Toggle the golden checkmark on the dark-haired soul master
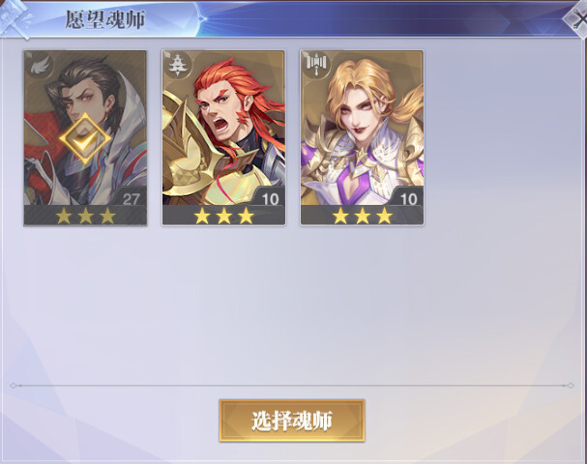 point(85,138)
